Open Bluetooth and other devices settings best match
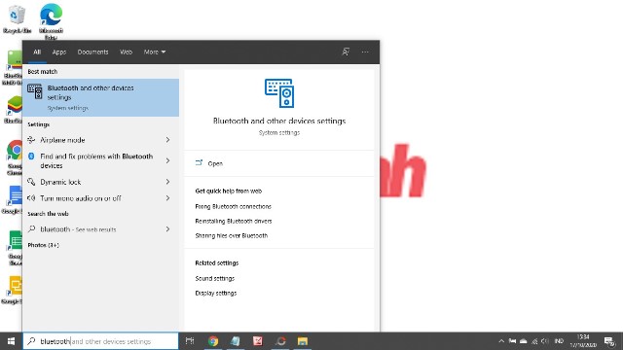 pos(100,97)
